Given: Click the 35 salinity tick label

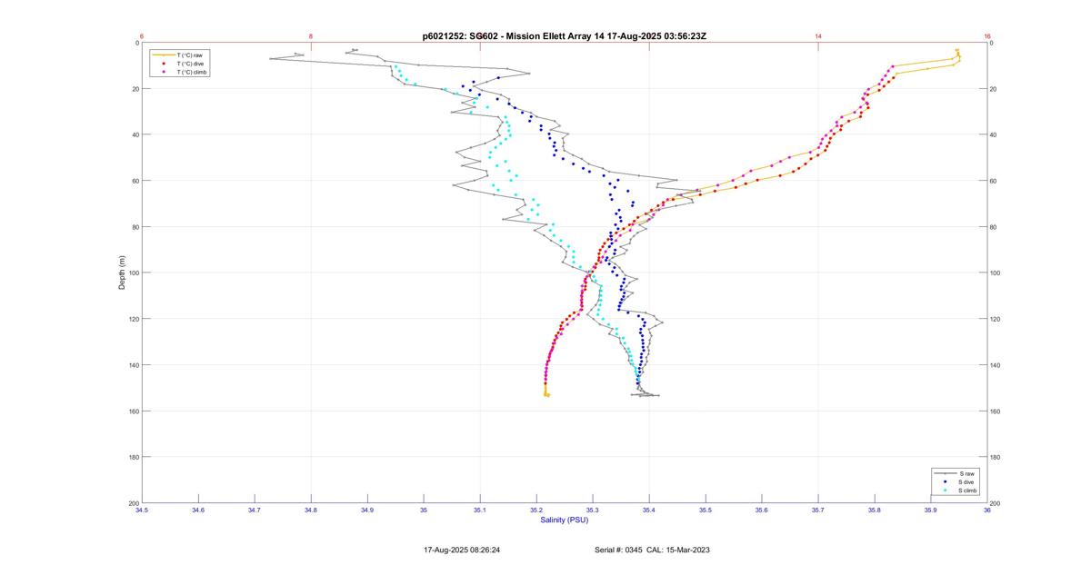Looking at the screenshot, I should [x=424, y=510].
